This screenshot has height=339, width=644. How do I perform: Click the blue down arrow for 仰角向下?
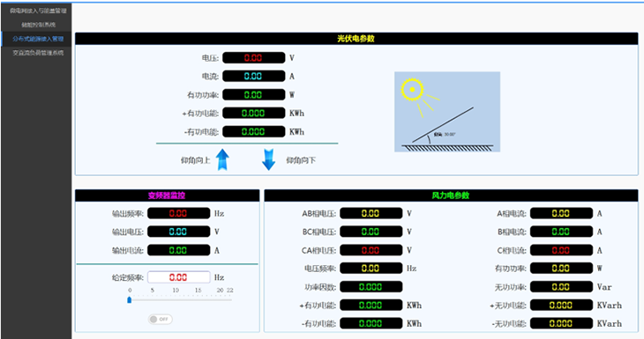(268, 159)
